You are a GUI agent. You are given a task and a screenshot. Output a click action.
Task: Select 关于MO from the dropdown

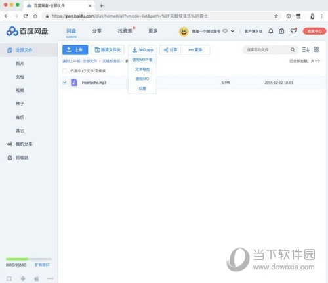(x=142, y=79)
